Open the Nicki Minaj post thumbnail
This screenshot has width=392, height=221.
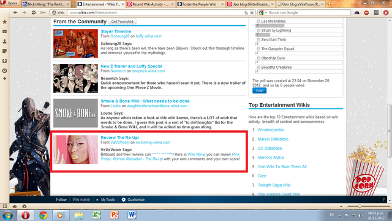coord(75,150)
